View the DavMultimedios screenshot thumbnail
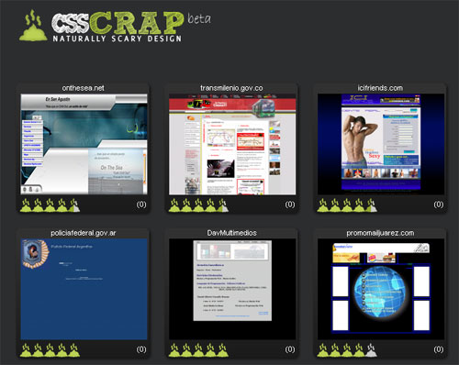This screenshot has width=459, height=365. click(232, 289)
